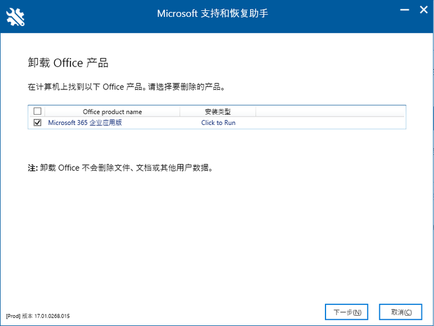The width and height of the screenshot is (434, 326).
Task: Click the [Prod] version number label
Action: [38, 316]
